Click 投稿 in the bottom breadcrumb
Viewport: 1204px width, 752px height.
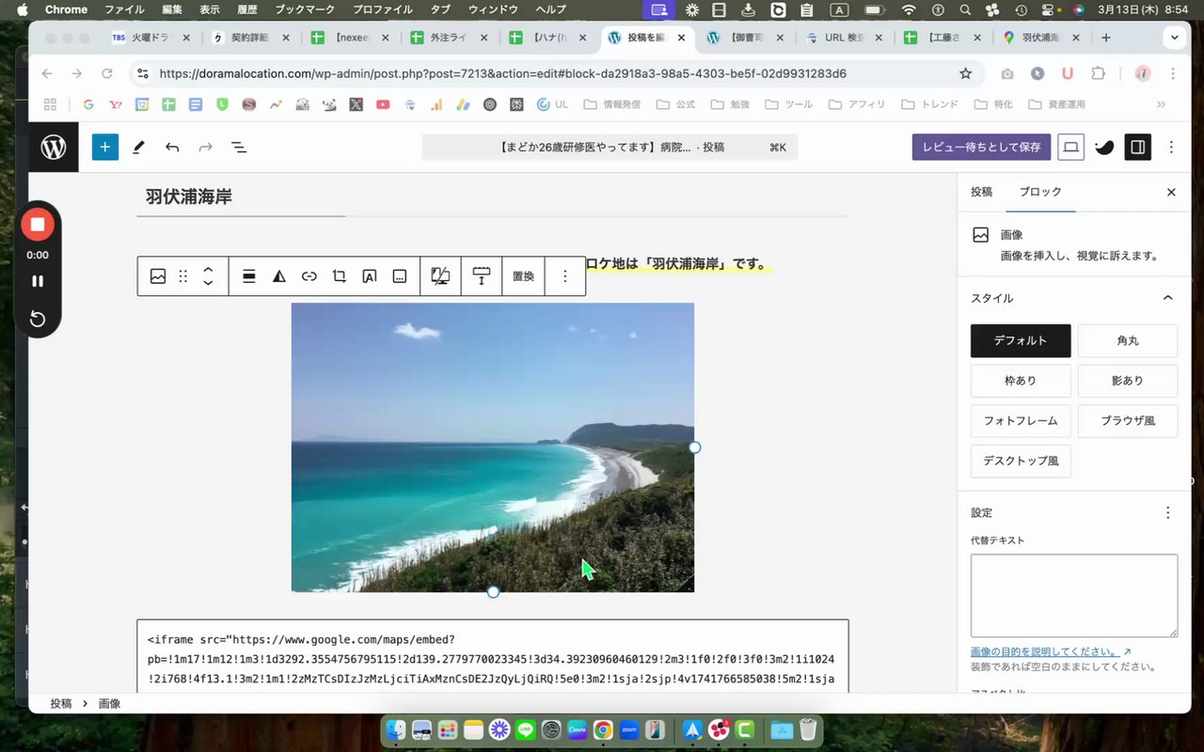(60, 703)
